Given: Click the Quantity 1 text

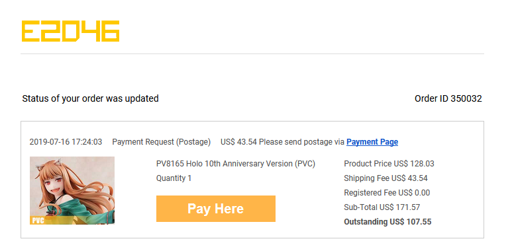Looking at the screenshot, I should tap(174, 178).
